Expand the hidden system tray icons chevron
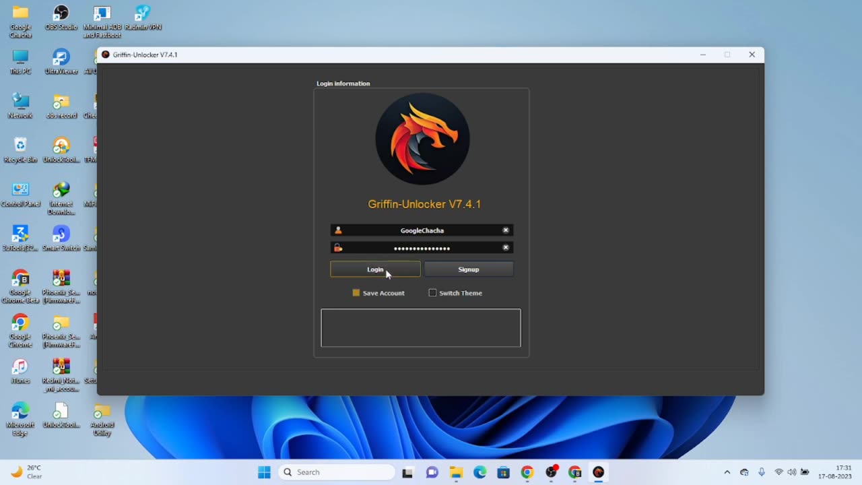Image resolution: width=862 pixels, height=485 pixels. click(x=727, y=472)
